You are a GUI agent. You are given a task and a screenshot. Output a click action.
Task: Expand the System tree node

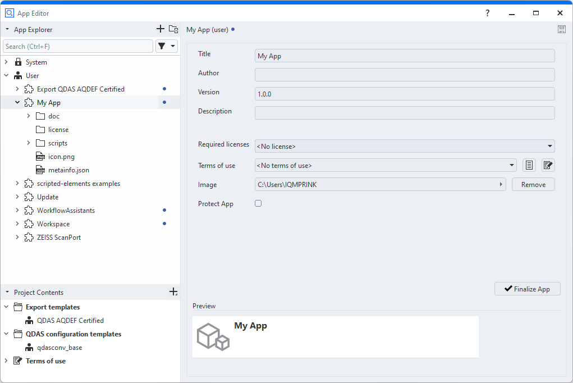click(6, 62)
